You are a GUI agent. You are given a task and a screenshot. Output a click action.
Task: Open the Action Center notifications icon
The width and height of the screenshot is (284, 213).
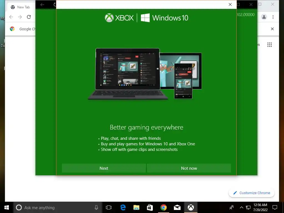(275, 207)
